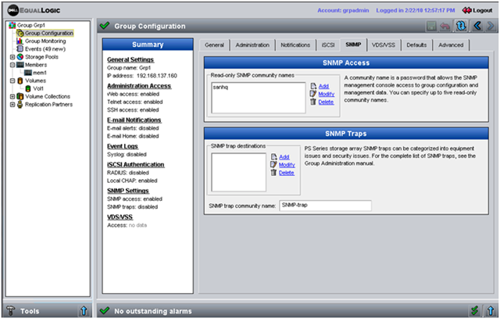This screenshot has height=319, width=500.
Task: Open the General tab
Action: coord(214,45)
